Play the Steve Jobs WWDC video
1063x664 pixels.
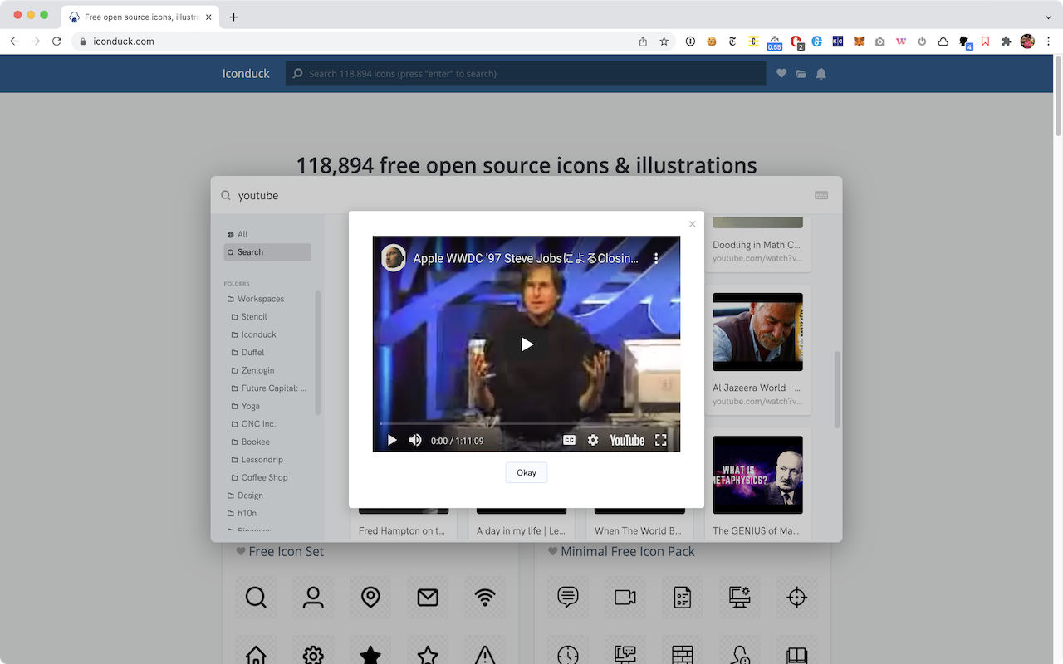[527, 344]
